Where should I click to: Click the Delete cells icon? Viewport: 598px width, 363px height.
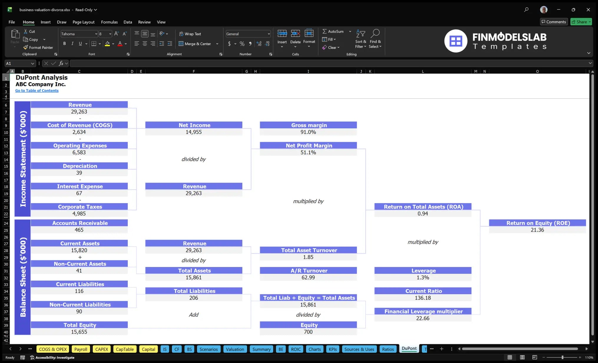tap(295, 33)
